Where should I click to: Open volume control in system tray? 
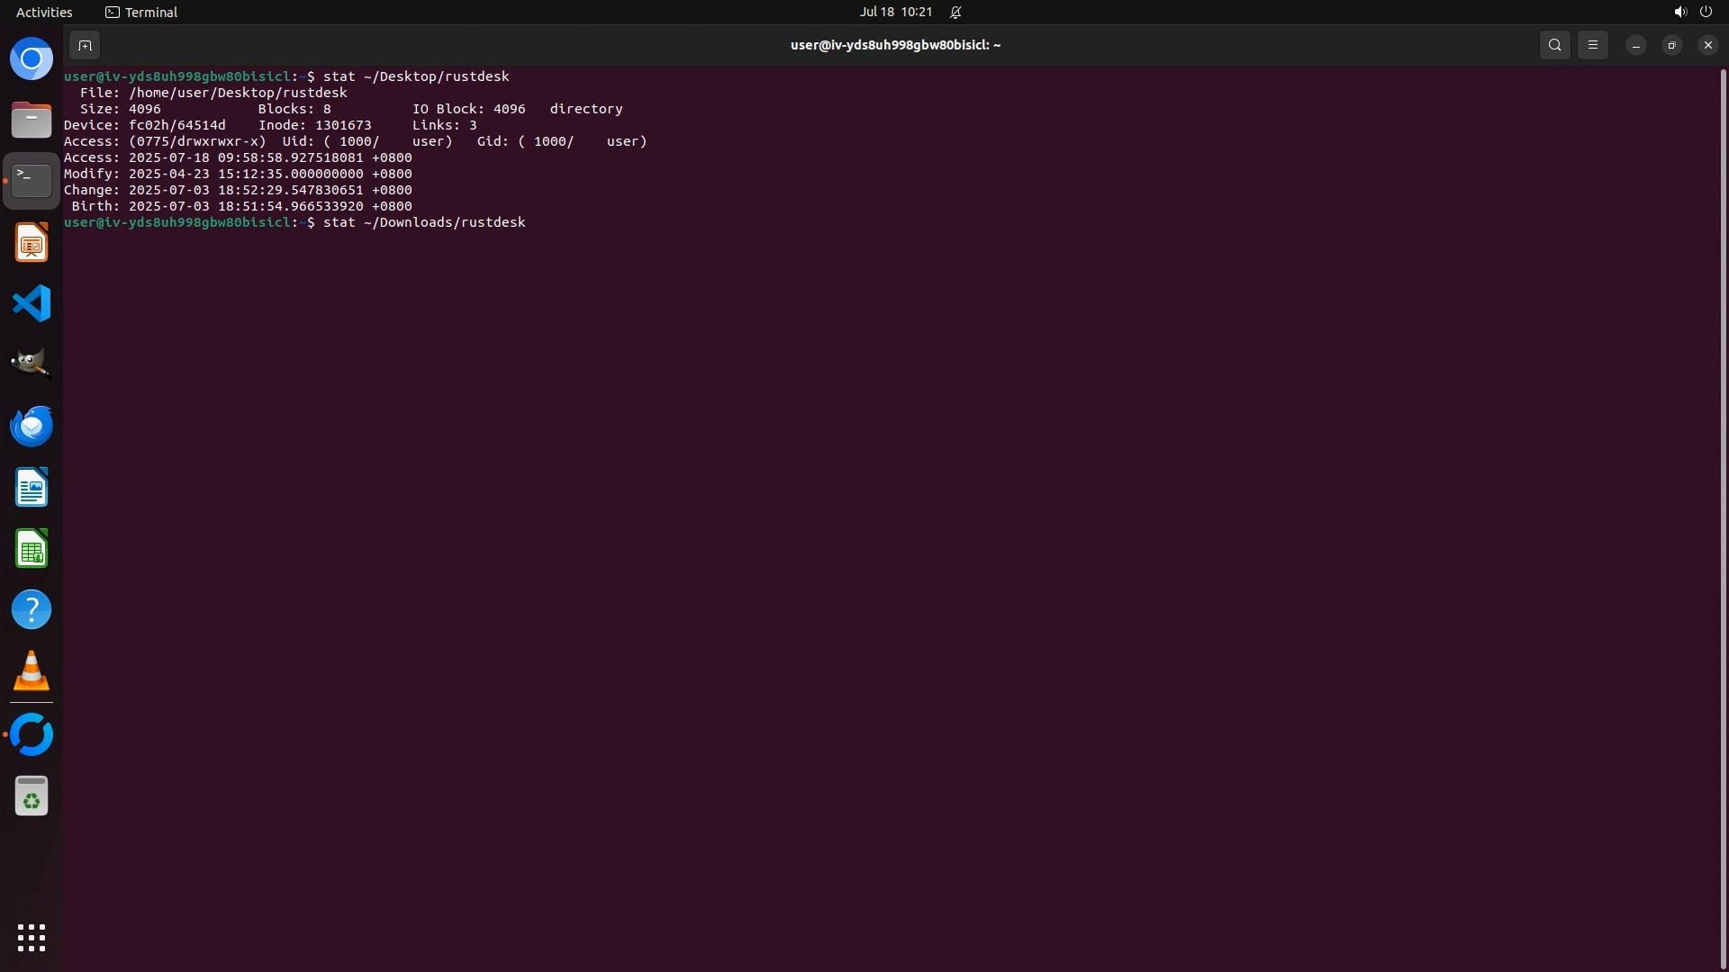pyautogui.click(x=1679, y=12)
